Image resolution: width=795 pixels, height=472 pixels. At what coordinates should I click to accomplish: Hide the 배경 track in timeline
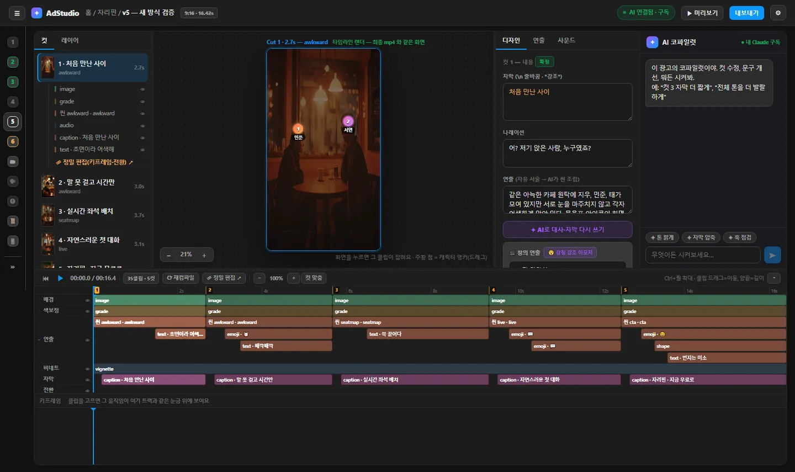pyautogui.click(x=87, y=300)
